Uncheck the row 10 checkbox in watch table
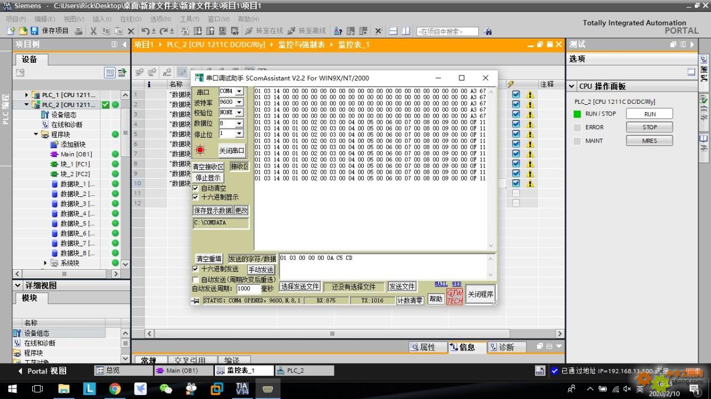 tap(516, 183)
